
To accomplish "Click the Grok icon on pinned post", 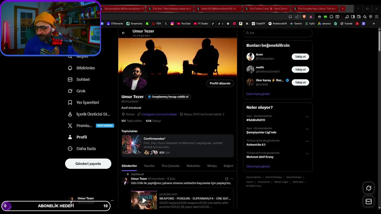I will point(227,179).
